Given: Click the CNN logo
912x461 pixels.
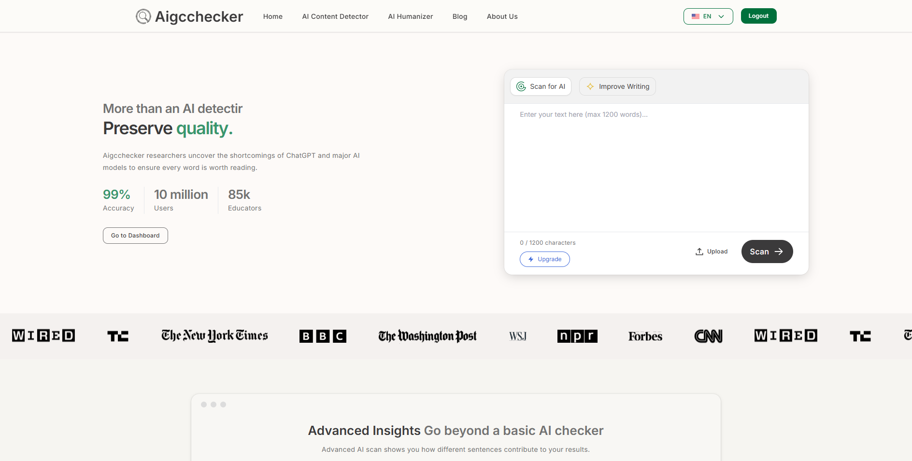Looking at the screenshot, I should (x=708, y=336).
